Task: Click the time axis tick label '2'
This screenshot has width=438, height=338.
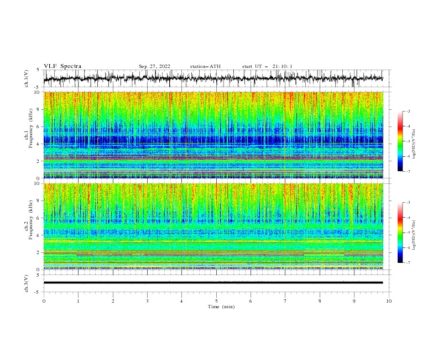Action: (x=113, y=301)
